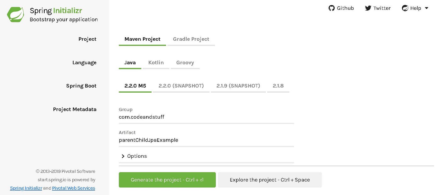This screenshot has width=440, height=195.
Task: Choose Groovy as the language
Action: (x=185, y=62)
